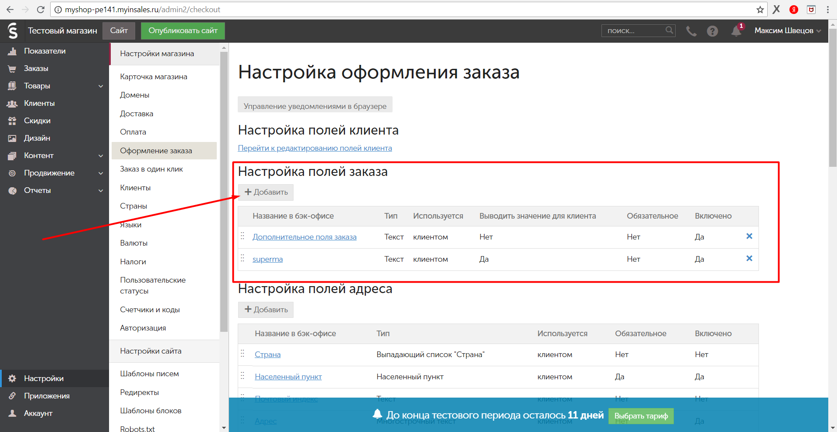Click the main page scrollbar thumb

[833, 98]
